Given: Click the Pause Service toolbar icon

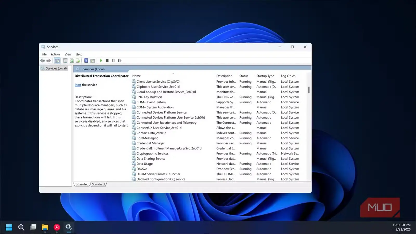Looking at the screenshot, I should [113, 61].
